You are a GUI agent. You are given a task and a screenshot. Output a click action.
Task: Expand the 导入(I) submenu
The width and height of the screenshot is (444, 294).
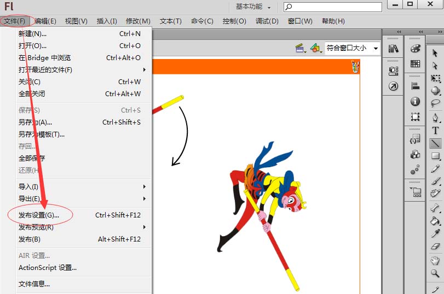pos(84,187)
